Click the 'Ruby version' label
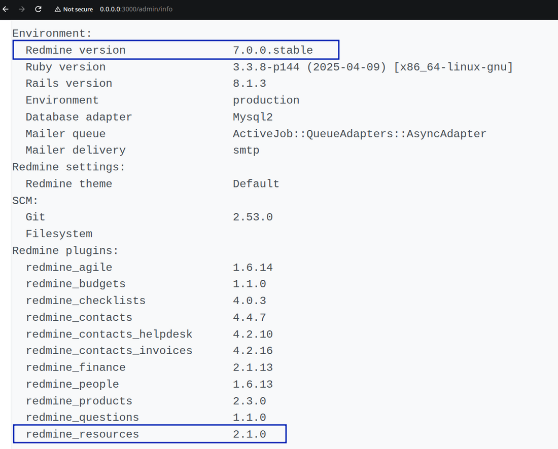The width and height of the screenshot is (558, 449). tap(65, 67)
